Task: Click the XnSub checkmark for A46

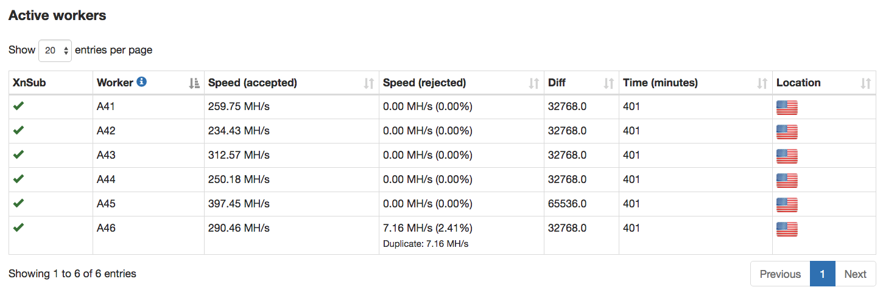Action: (19, 227)
